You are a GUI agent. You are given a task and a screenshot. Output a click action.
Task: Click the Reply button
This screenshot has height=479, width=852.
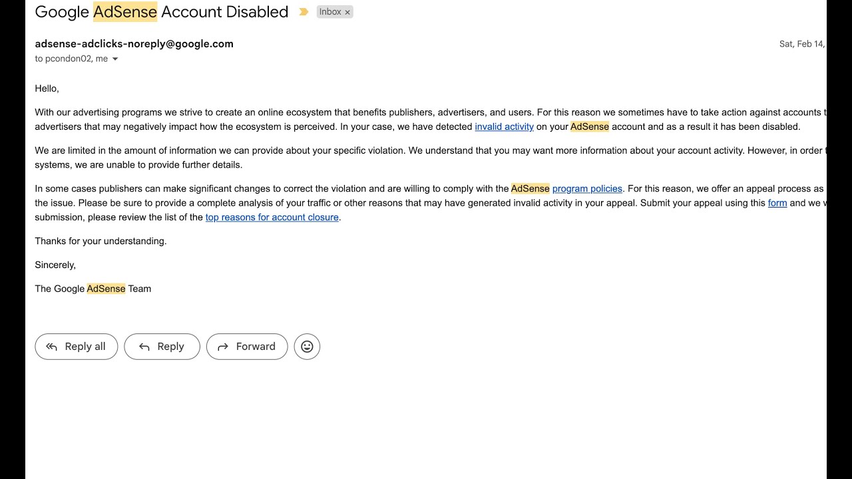[162, 347]
